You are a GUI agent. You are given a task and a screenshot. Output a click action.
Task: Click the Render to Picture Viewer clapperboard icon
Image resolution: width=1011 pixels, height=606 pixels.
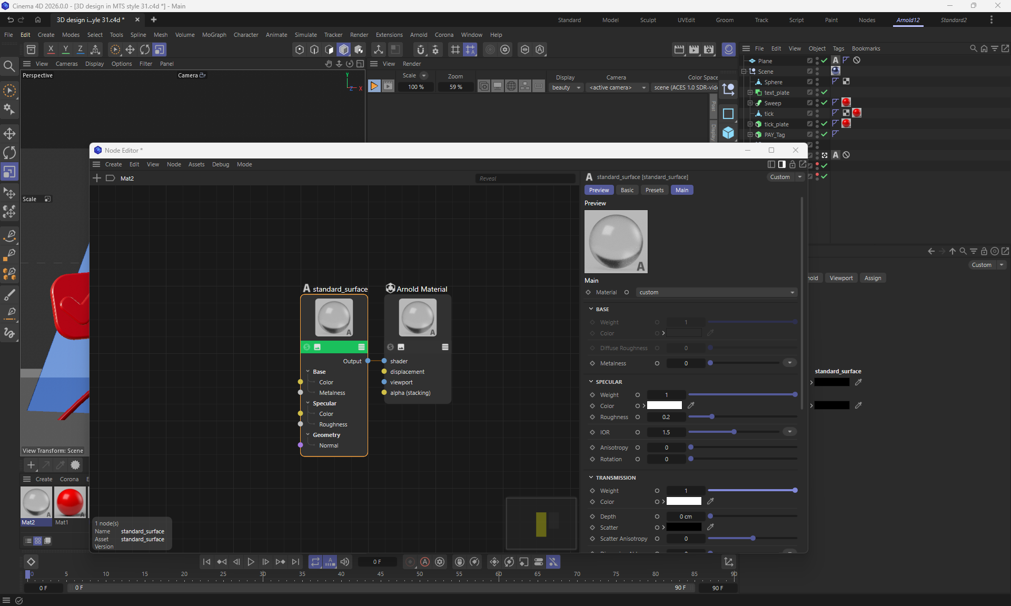pyautogui.click(x=694, y=49)
